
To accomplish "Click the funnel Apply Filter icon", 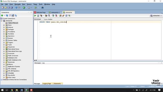I will (x=10, y=16).
